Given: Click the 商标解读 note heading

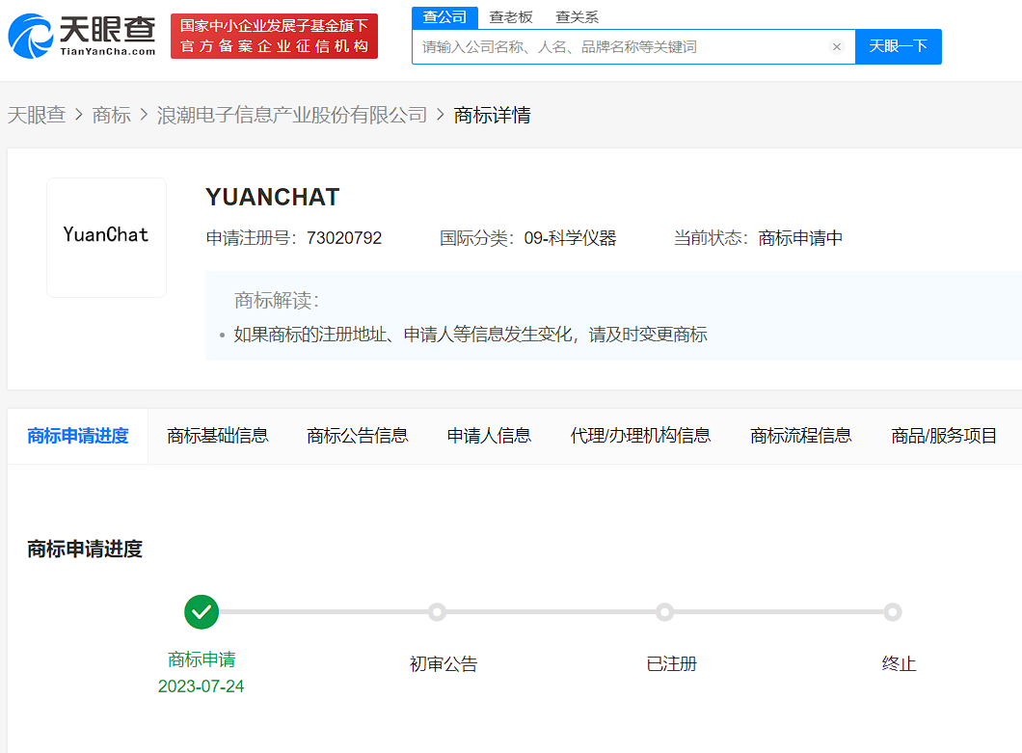Looking at the screenshot, I should pyautogui.click(x=277, y=301).
